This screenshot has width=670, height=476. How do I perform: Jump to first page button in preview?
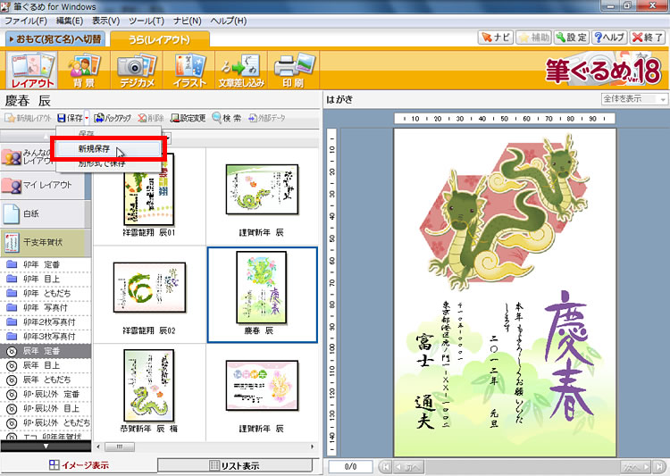click(384, 466)
